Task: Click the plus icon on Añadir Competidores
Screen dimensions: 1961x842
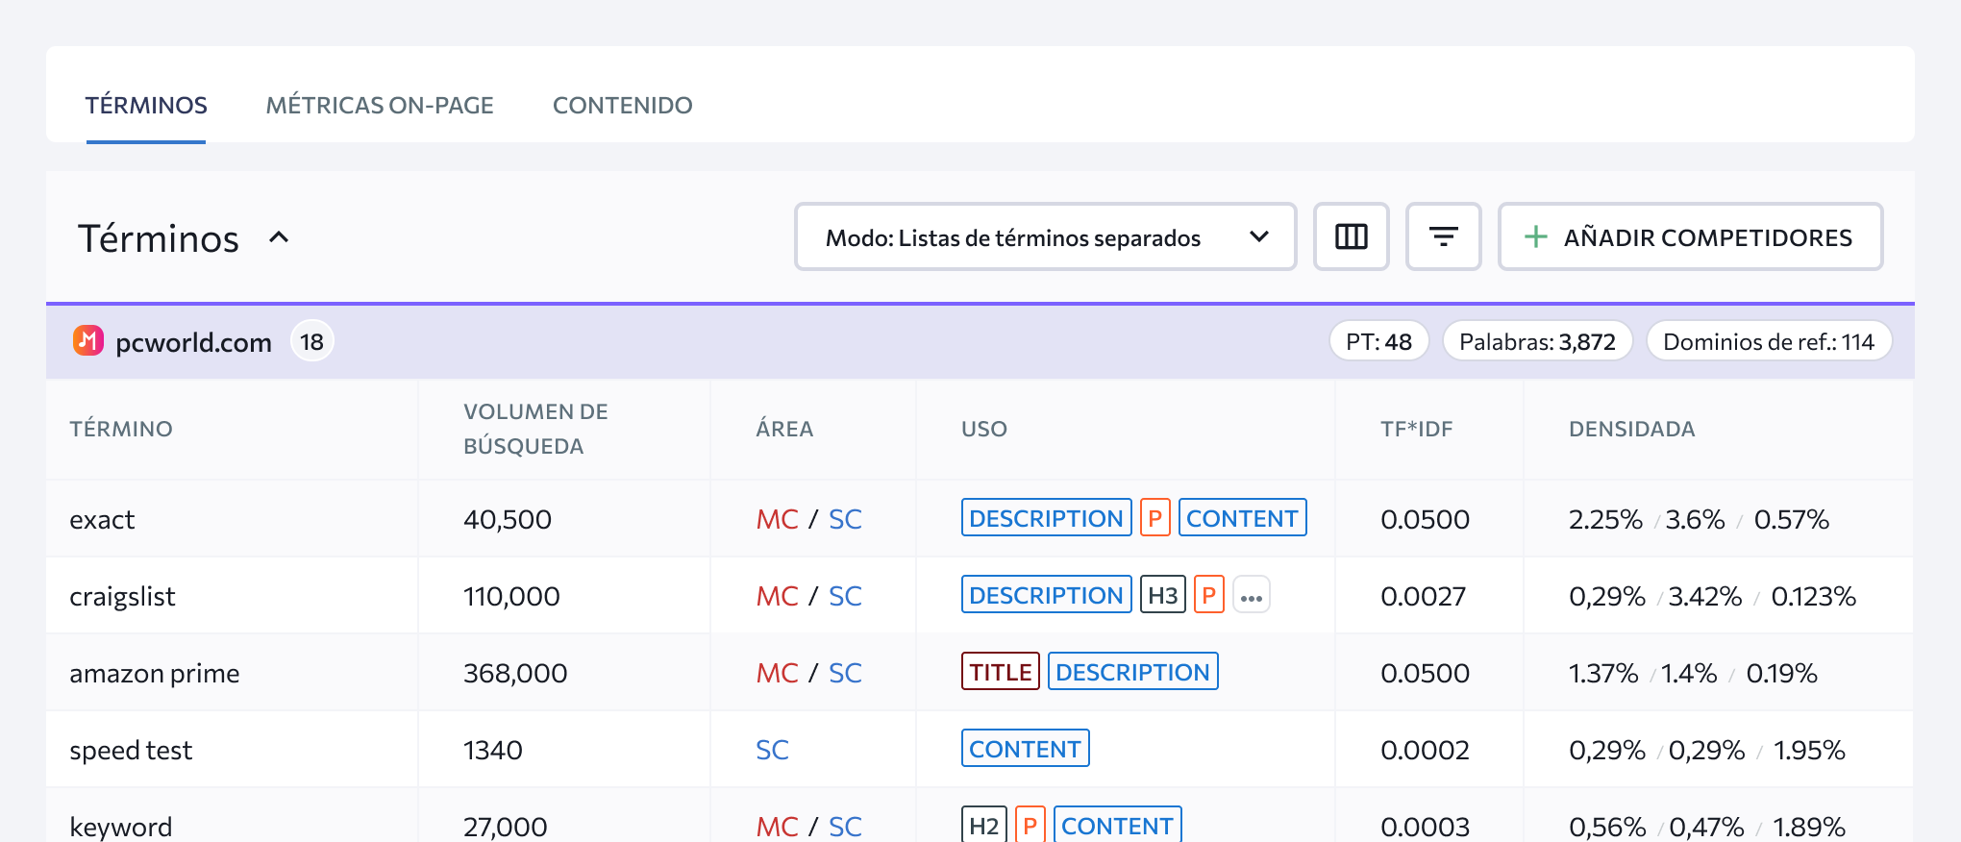Action: pyautogui.click(x=1534, y=236)
